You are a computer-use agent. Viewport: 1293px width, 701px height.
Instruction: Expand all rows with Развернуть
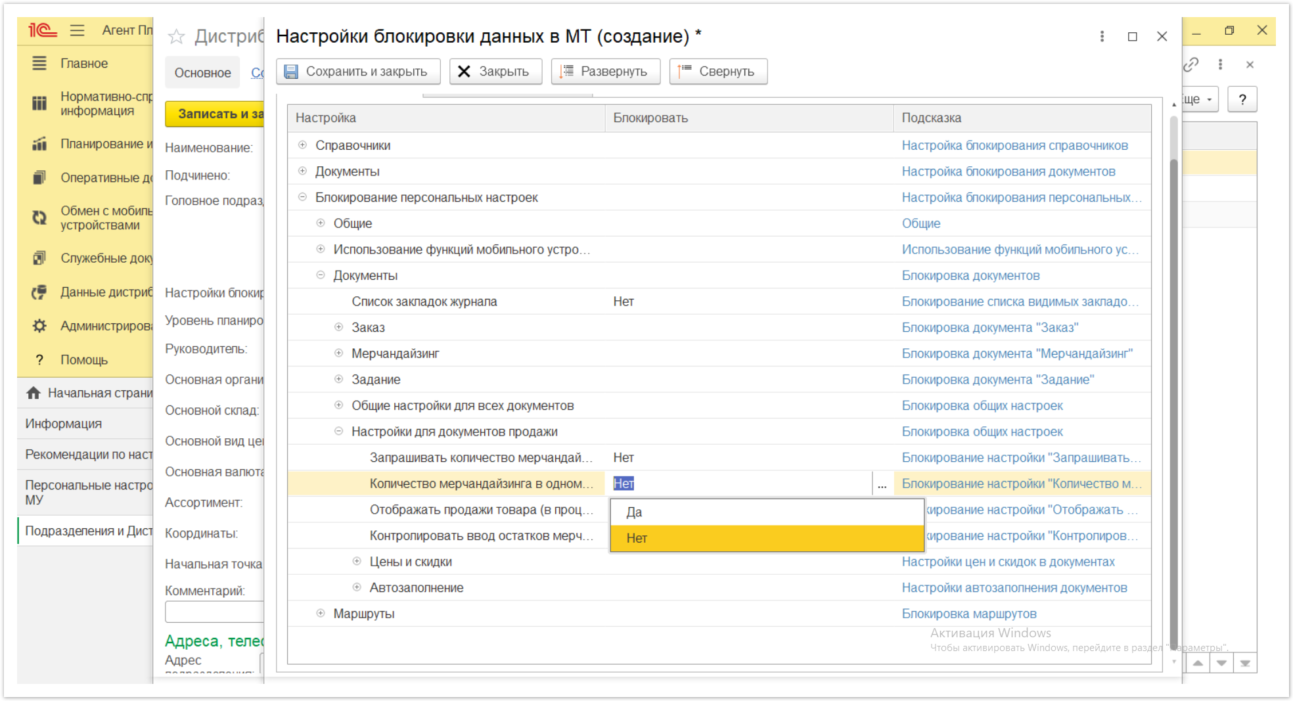tap(605, 72)
